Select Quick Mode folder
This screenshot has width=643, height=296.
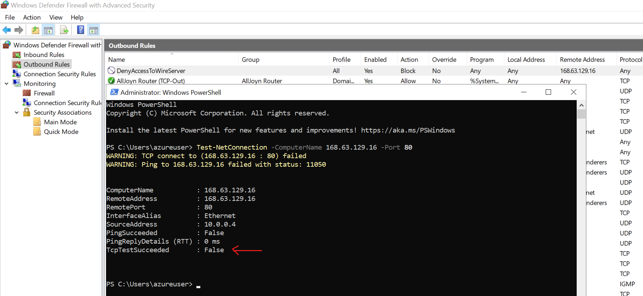(61, 131)
